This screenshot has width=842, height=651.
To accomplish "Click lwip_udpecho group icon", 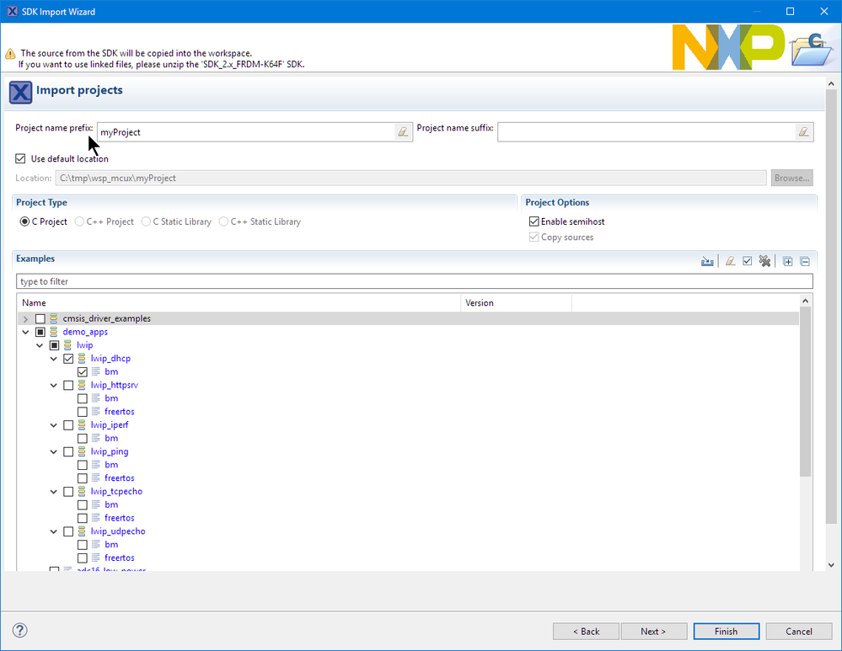I will tap(82, 531).
